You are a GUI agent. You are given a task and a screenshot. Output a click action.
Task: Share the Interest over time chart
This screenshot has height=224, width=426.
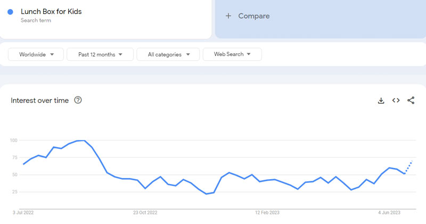[x=411, y=100]
